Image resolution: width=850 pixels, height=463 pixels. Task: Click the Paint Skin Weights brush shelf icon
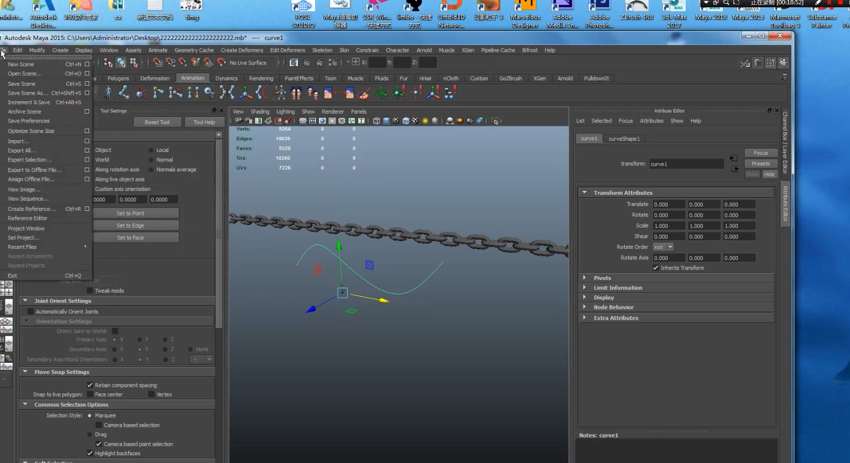pos(365,92)
